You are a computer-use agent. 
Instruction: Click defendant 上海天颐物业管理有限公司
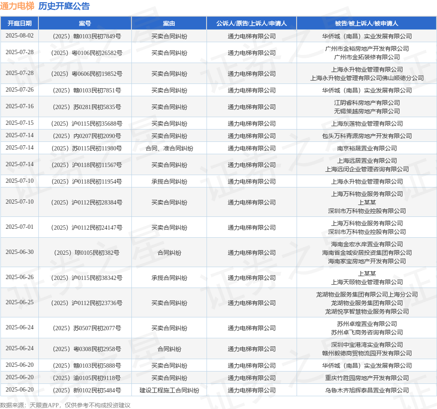point(367,282)
